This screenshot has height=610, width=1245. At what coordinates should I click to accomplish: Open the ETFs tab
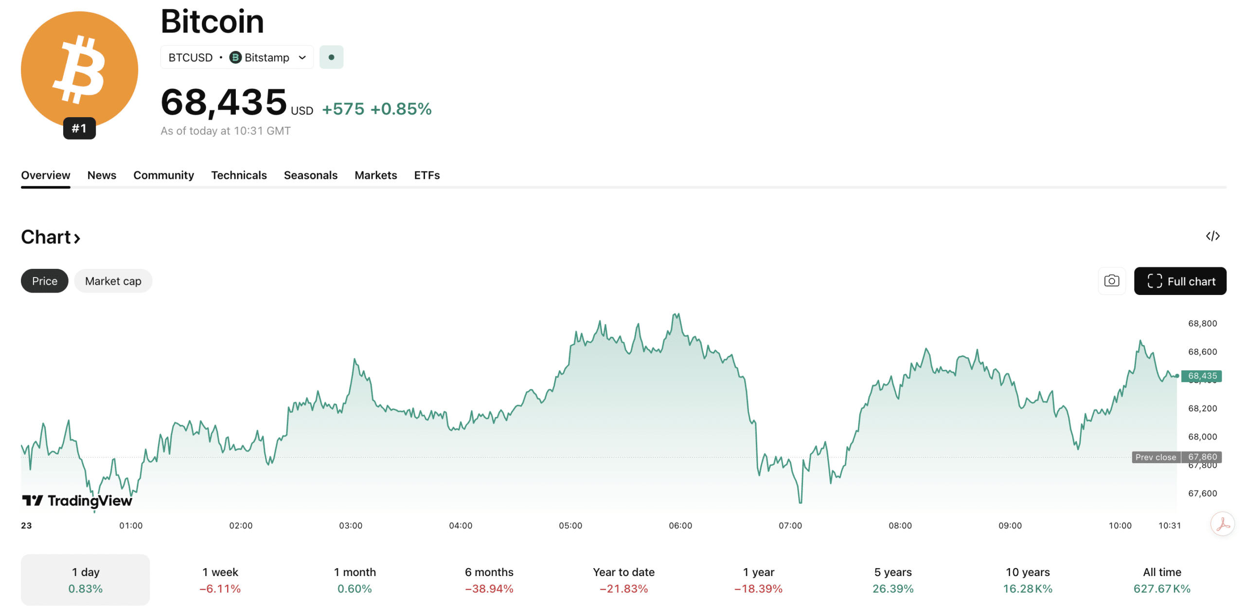(x=426, y=175)
